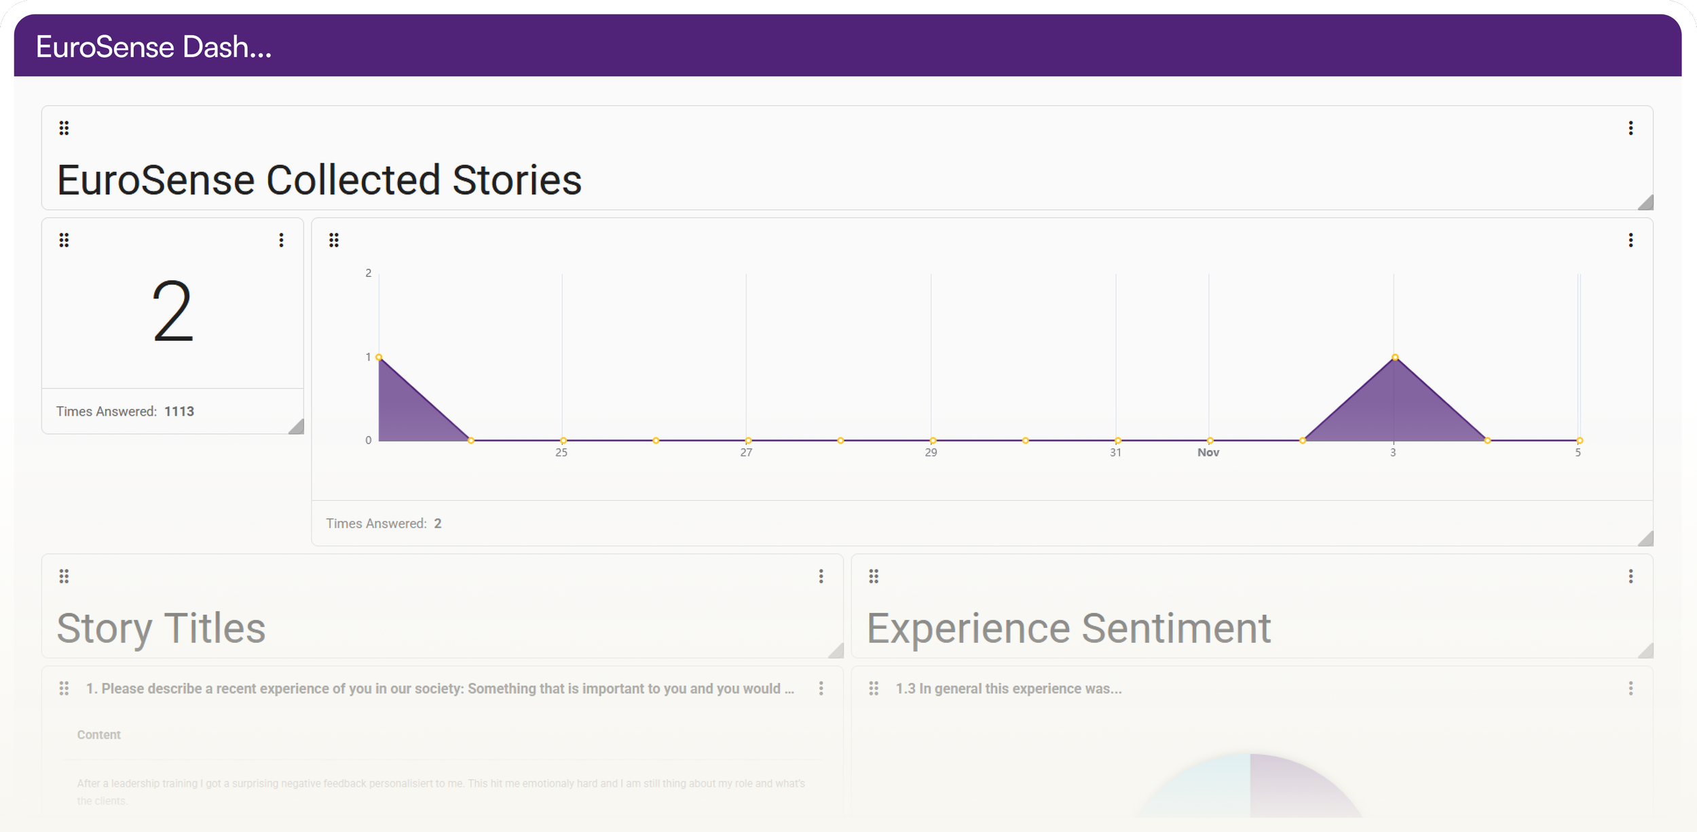
Task: Click the Content column header in stories table
Action: (98, 735)
